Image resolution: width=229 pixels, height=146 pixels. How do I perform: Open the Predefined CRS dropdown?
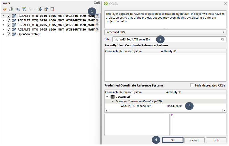tap(165, 32)
